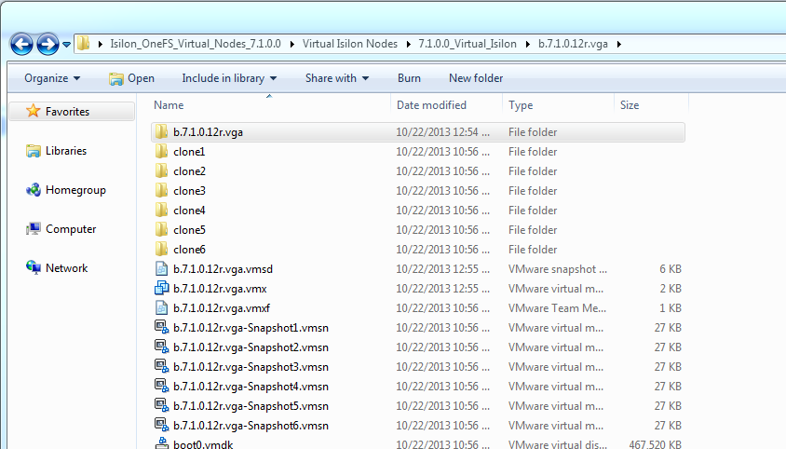Screen dimensions: 786x449
Task: Click the Network globe icon
Action: [x=34, y=267]
